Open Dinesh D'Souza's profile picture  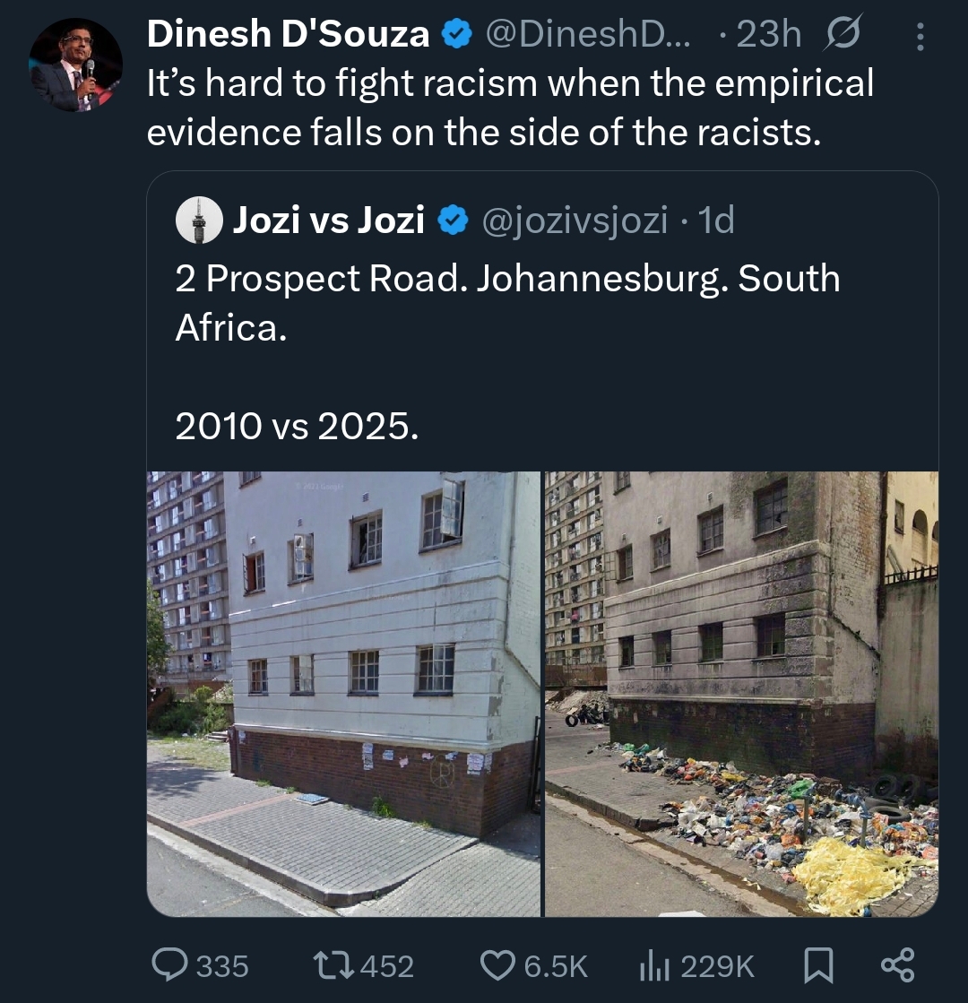pyautogui.click(x=76, y=64)
